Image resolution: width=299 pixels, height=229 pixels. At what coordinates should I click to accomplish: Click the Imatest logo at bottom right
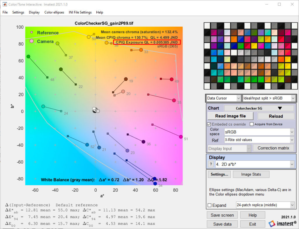pos(282,223)
